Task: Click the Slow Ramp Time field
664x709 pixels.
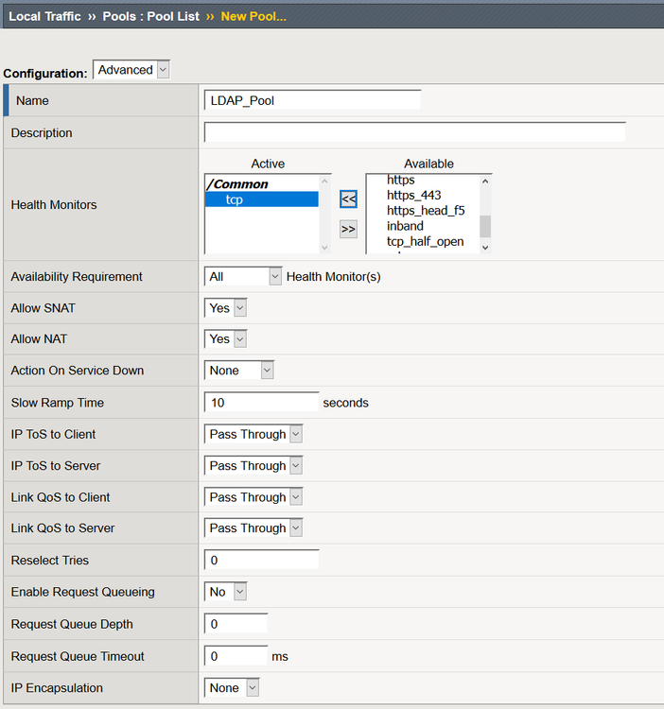Action: (261, 403)
